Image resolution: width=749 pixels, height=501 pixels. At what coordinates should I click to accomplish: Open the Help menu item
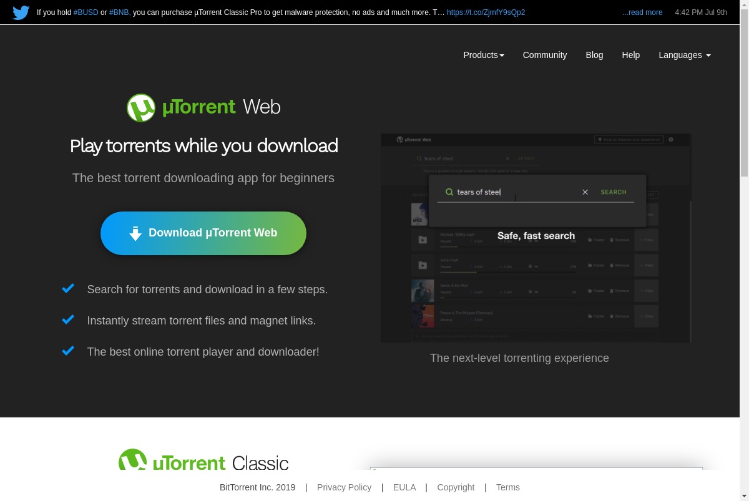[x=631, y=55]
